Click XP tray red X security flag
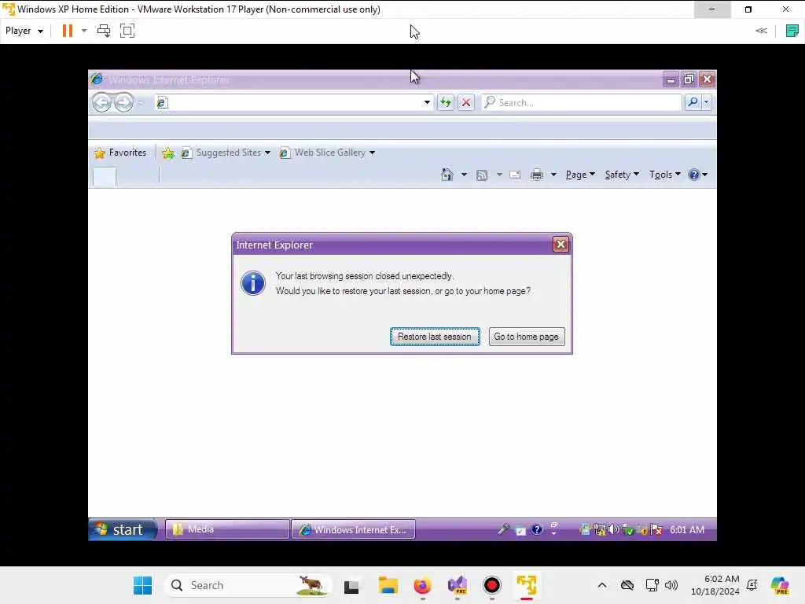805x604 pixels. (656, 529)
